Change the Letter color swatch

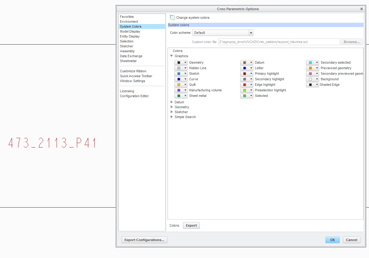(247, 68)
